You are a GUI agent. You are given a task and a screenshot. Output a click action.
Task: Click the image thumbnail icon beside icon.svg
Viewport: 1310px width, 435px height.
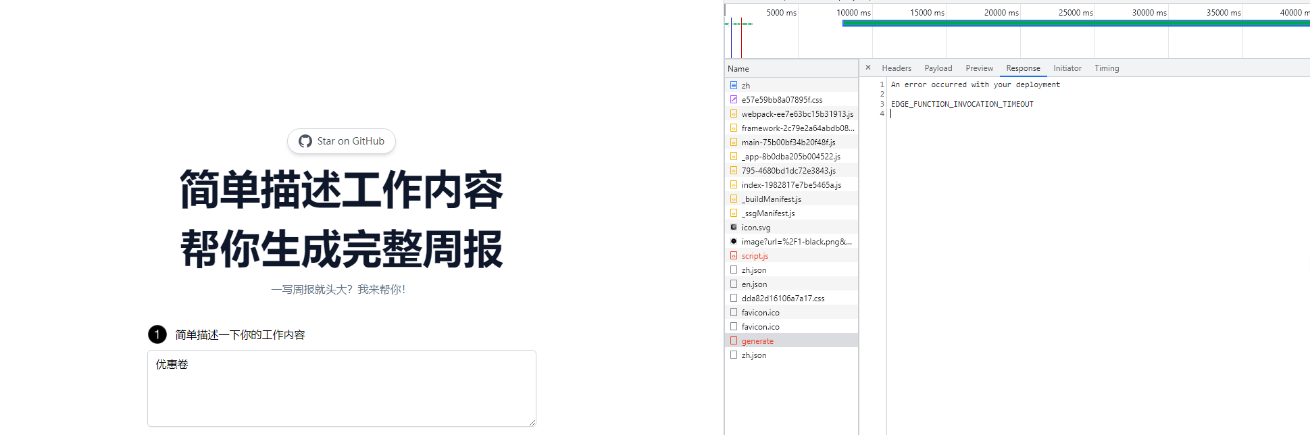coord(734,227)
